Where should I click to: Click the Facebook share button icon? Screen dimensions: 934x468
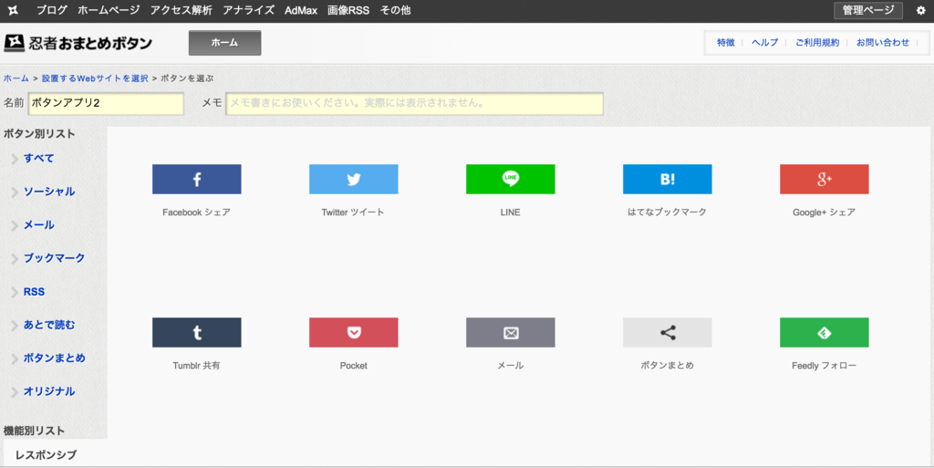[x=197, y=179]
